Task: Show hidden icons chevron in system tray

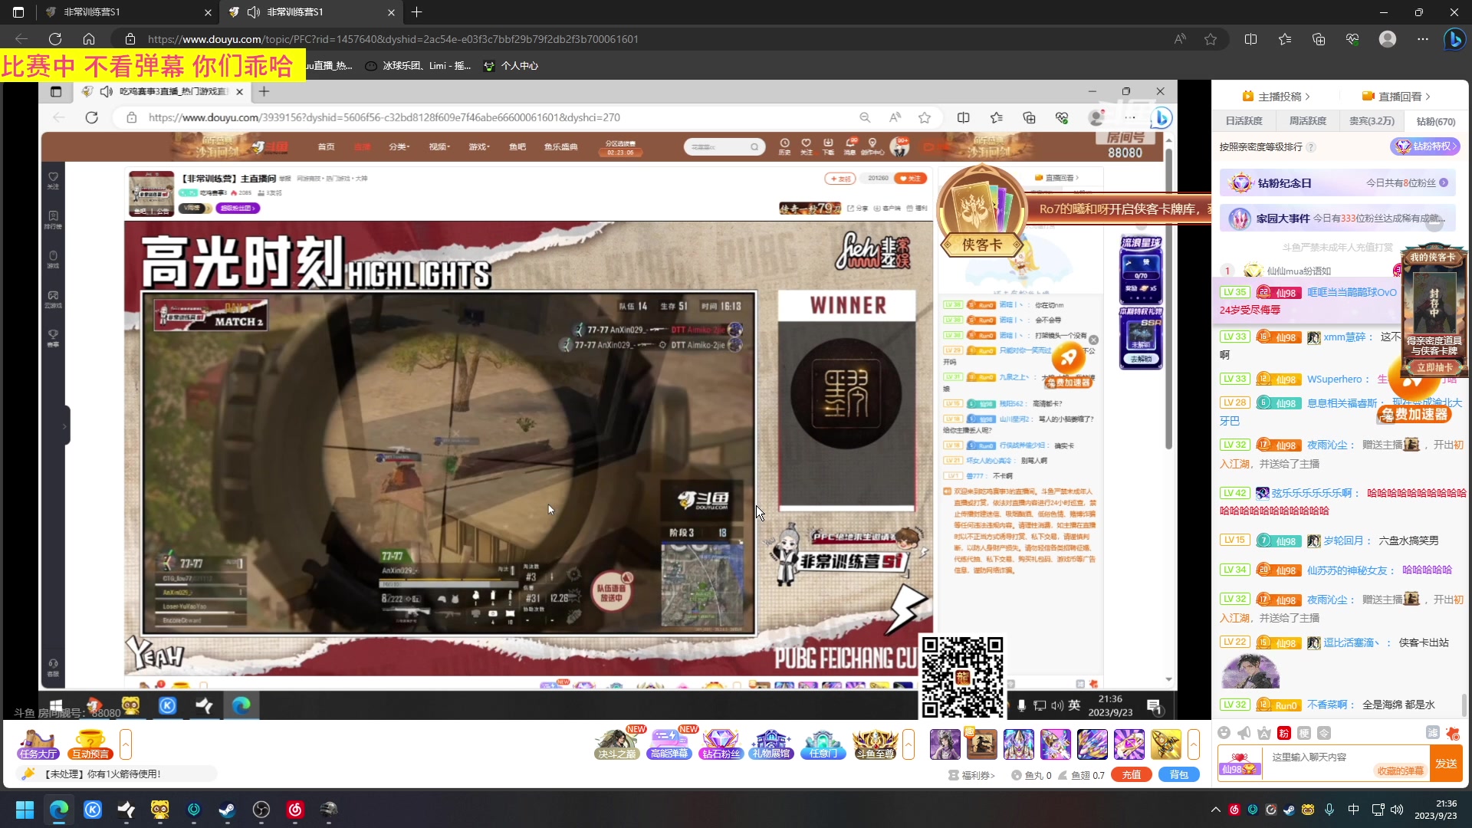Action: (1215, 810)
